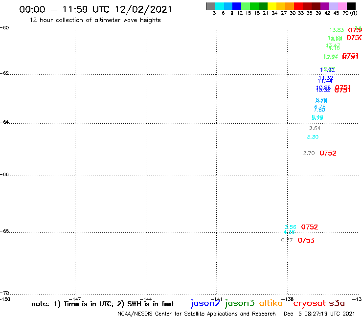Image resolution: width=362 pixels, height=318 pixels.
Task: Click the latitude label -62
Action: coord(4,73)
